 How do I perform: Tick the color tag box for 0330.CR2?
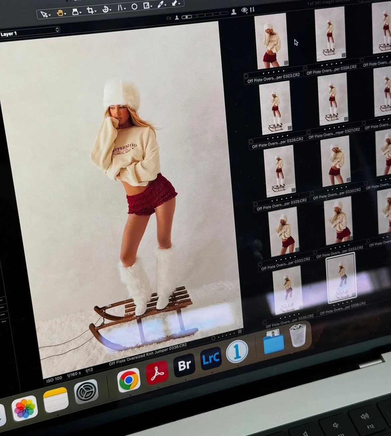(x=312, y=194)
